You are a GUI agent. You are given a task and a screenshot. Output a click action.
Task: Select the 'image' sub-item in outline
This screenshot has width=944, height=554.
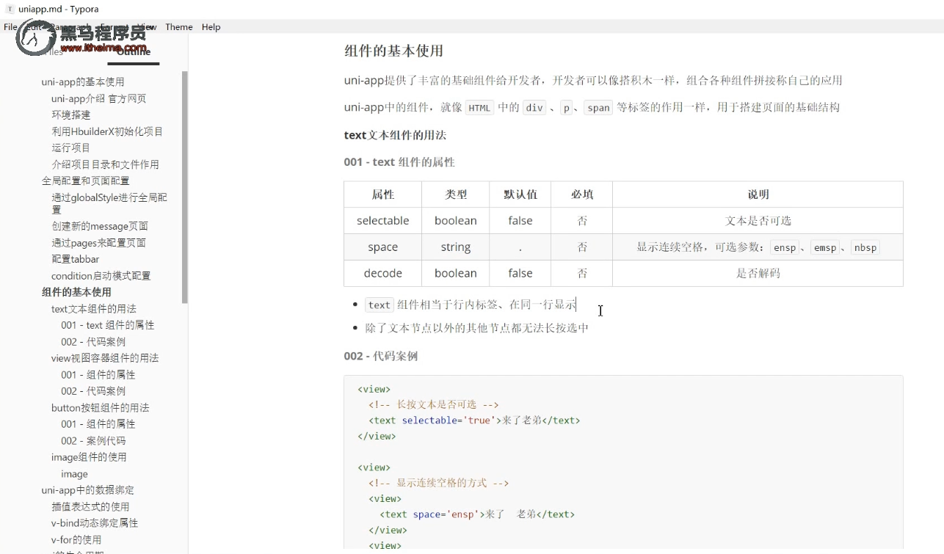click(74, 474)
